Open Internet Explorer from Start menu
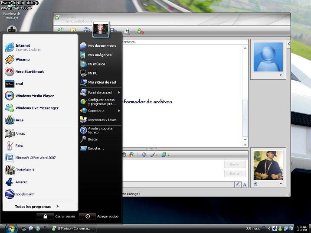The height and width of the screenshot is (233, 311). coord(39,47)
